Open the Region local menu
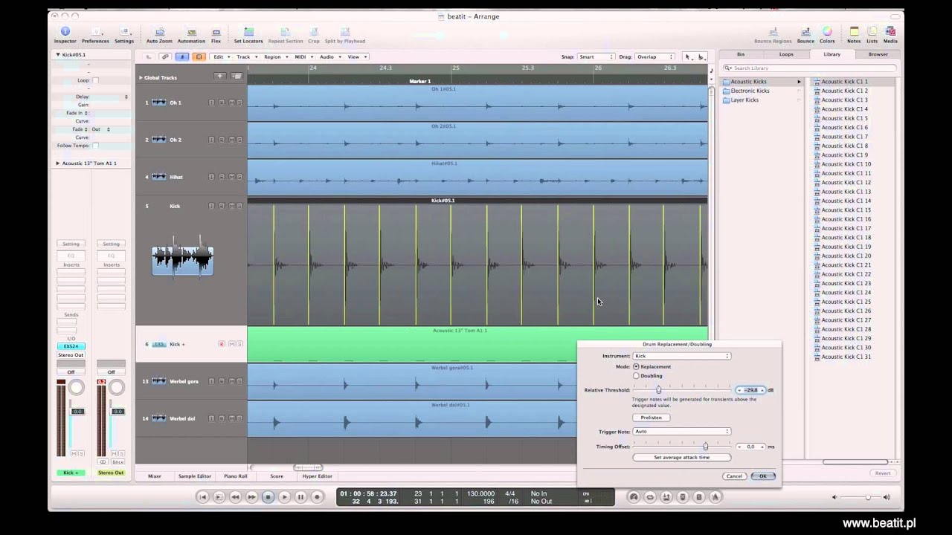Image resolution: width=952 pixels, height=535 pixels. 274,56
